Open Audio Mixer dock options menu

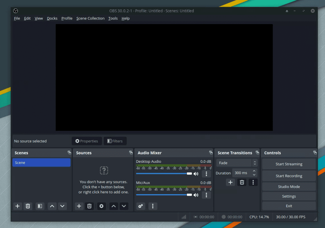coord(153,206)
